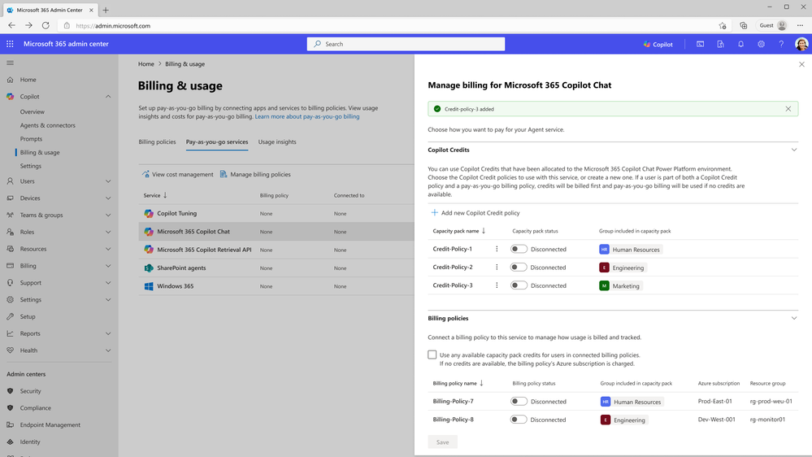Check use available capacity pack credits box
This screenshot has height=457, width=812.
[x=432, y=355]
